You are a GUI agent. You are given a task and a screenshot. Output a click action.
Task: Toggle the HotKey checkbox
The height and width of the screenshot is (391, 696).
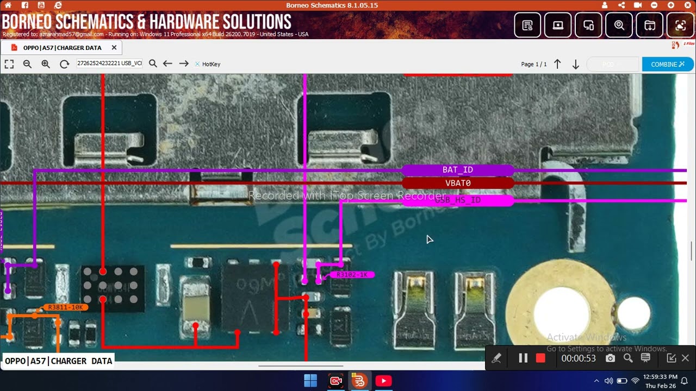tap(197, 64)
